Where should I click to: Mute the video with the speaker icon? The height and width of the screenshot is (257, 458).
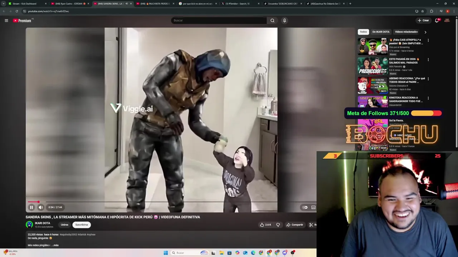point(41,207)
